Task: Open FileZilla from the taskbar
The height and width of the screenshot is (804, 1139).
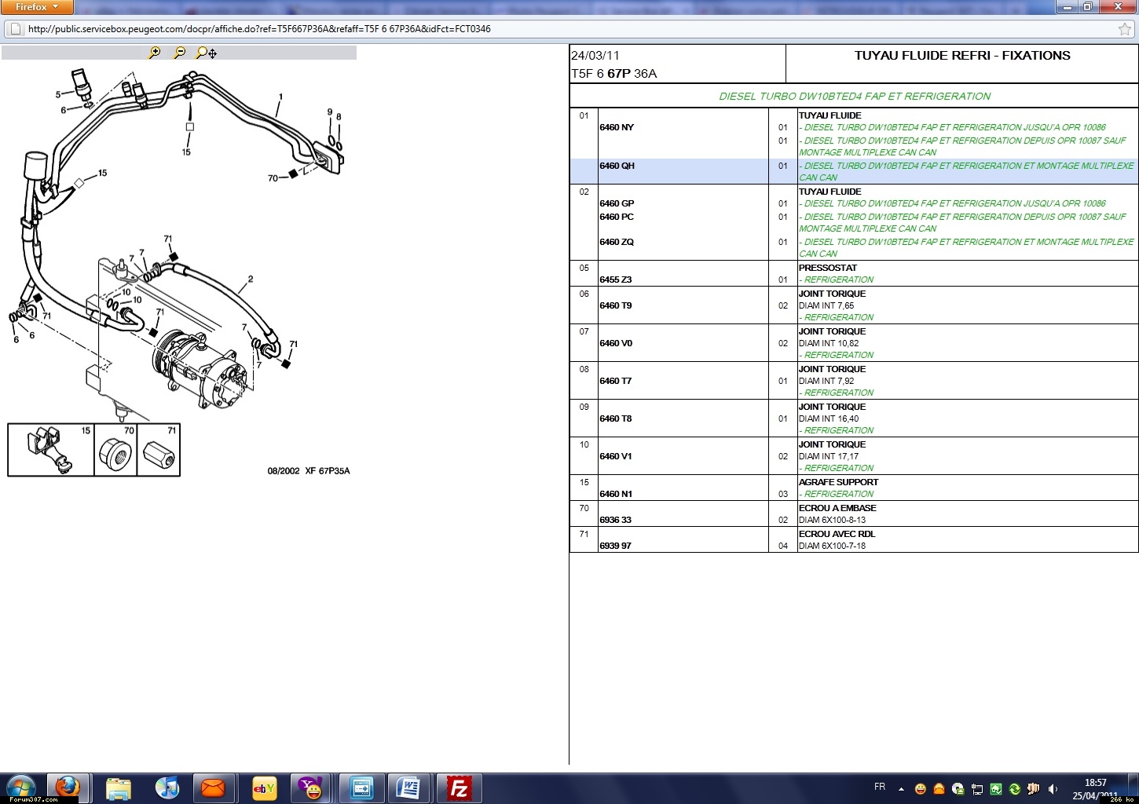Action: click(x=459, y=788)
